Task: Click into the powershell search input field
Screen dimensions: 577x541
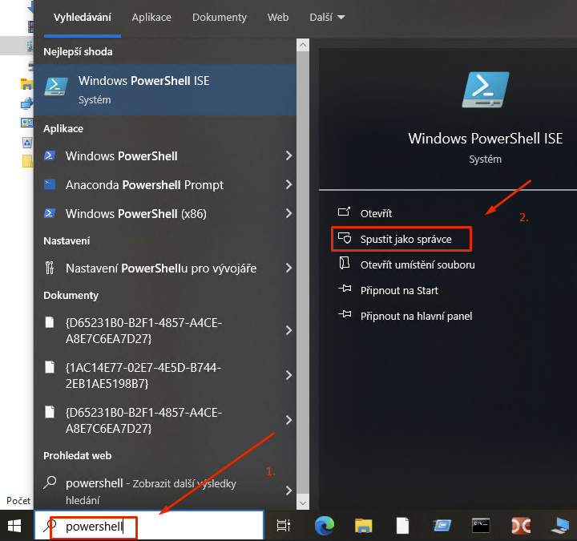Action: point(149,526)
